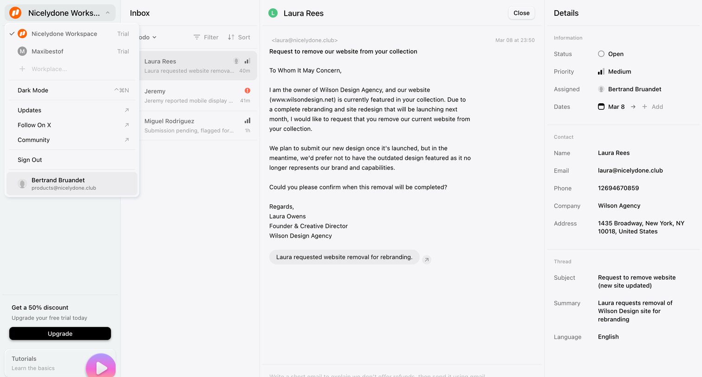
Task: Click the assignee avatar on Laura Rees row
Action: (236, 61)
